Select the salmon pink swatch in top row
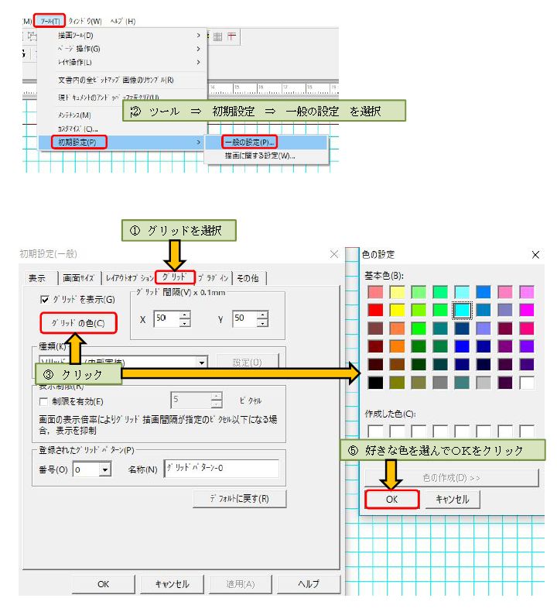 [x=375, y=292]
